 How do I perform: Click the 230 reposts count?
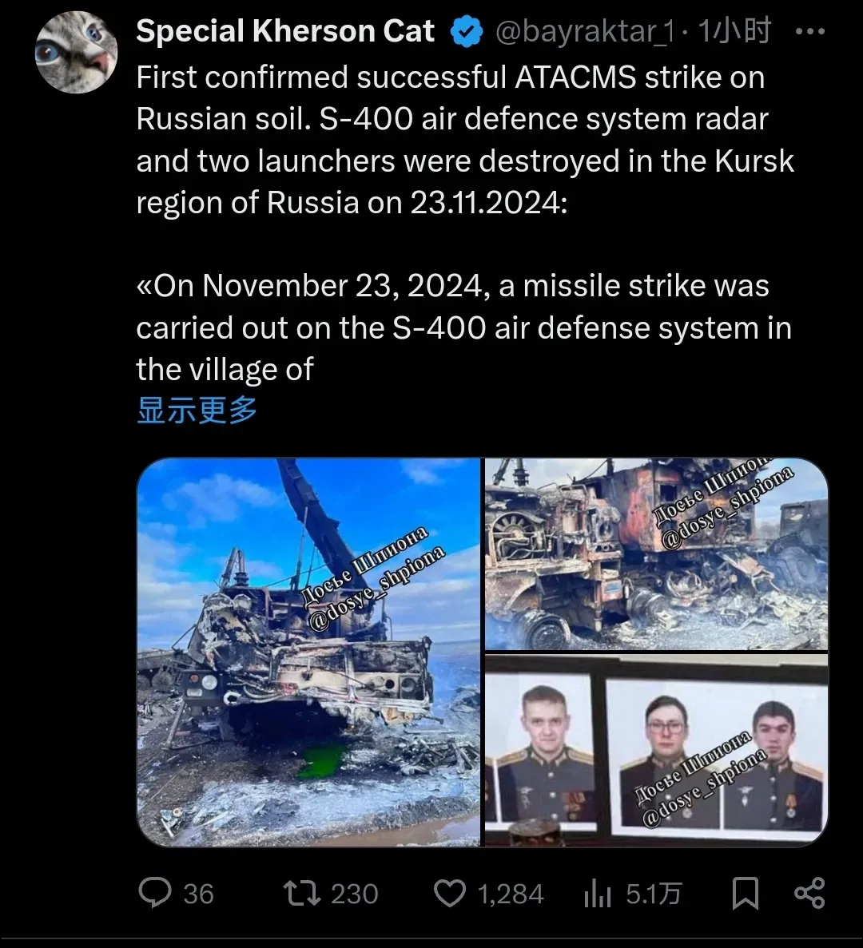coord(355,894)
